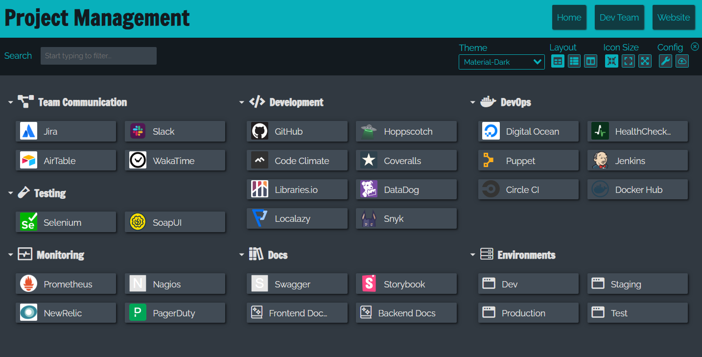Collapse the Docs section
The image size is (702, 357).
(242, 255)
